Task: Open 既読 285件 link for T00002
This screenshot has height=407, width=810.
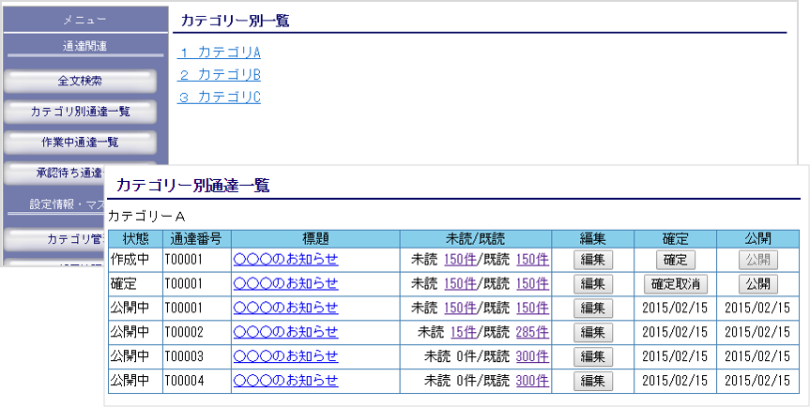Action: tap(532, 332)
